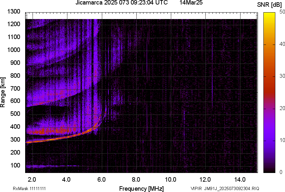285x192 pixels.
Task: Click the 'VIPIR' footer label
Action: [196, 188]
